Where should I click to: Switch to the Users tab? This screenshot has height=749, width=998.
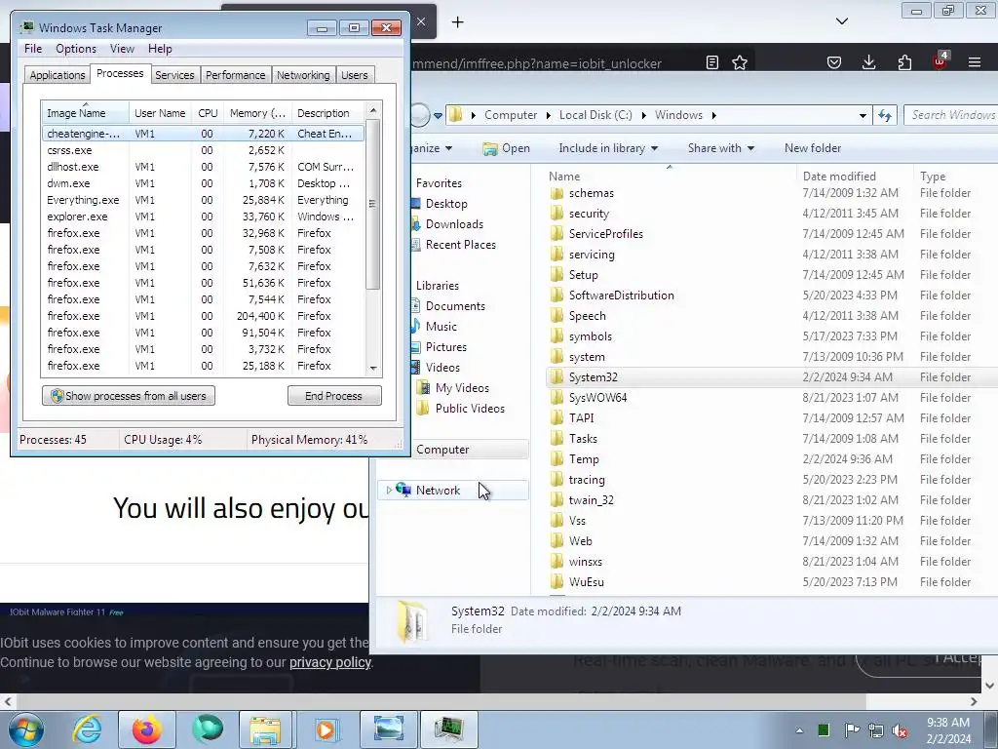pyautogui.click(x=354, y=75)
